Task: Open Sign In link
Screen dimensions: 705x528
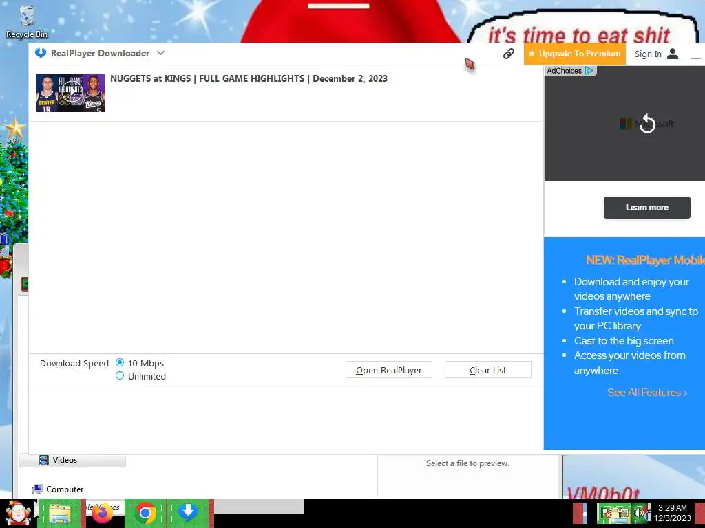Action: click(648, 54)
